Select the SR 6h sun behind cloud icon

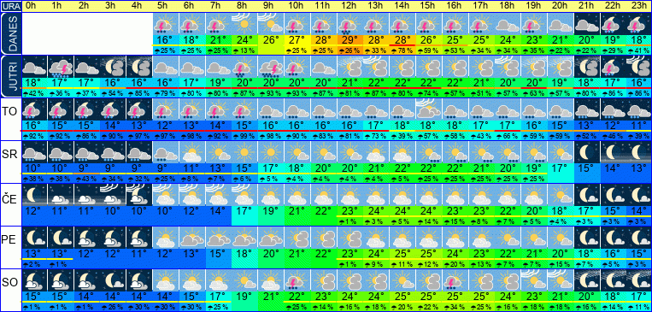[x=191, y=152]
